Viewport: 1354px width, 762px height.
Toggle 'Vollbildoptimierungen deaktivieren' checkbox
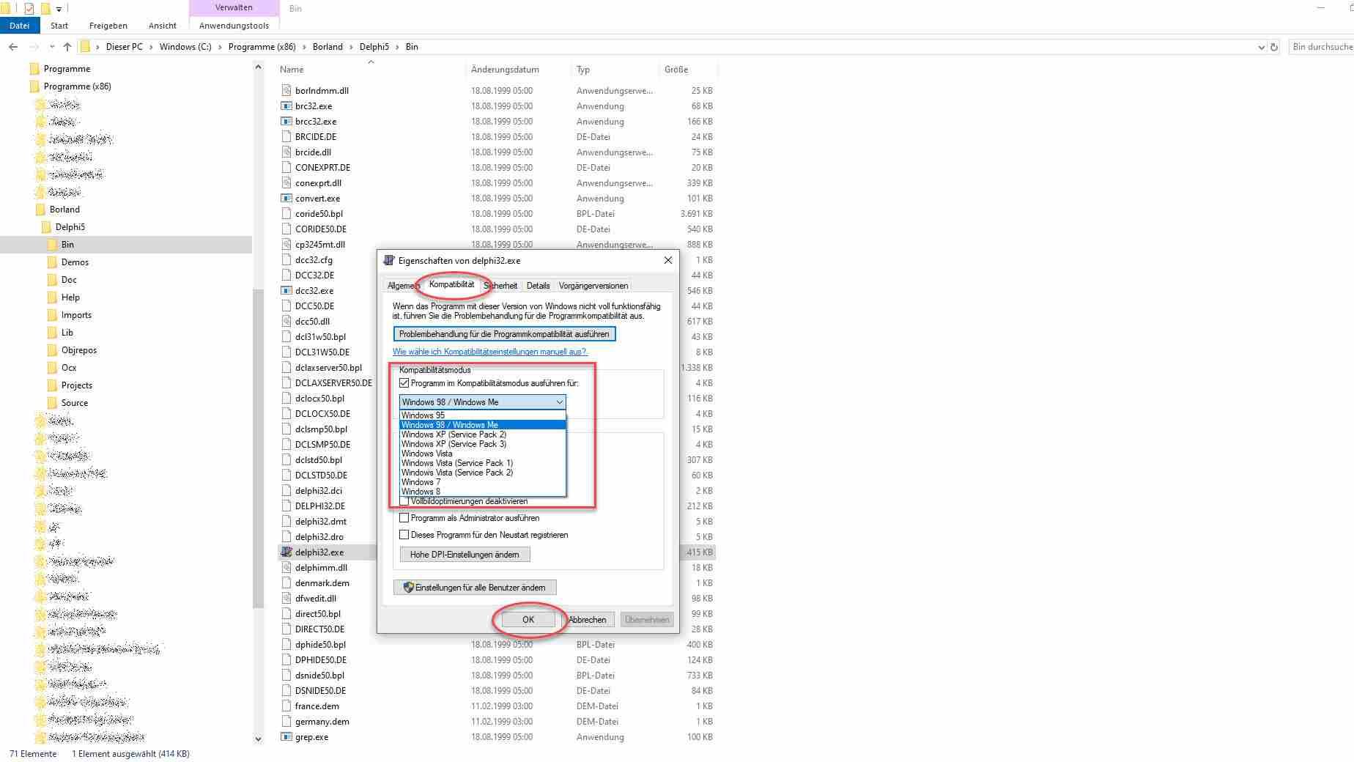(x=404, y=501)
